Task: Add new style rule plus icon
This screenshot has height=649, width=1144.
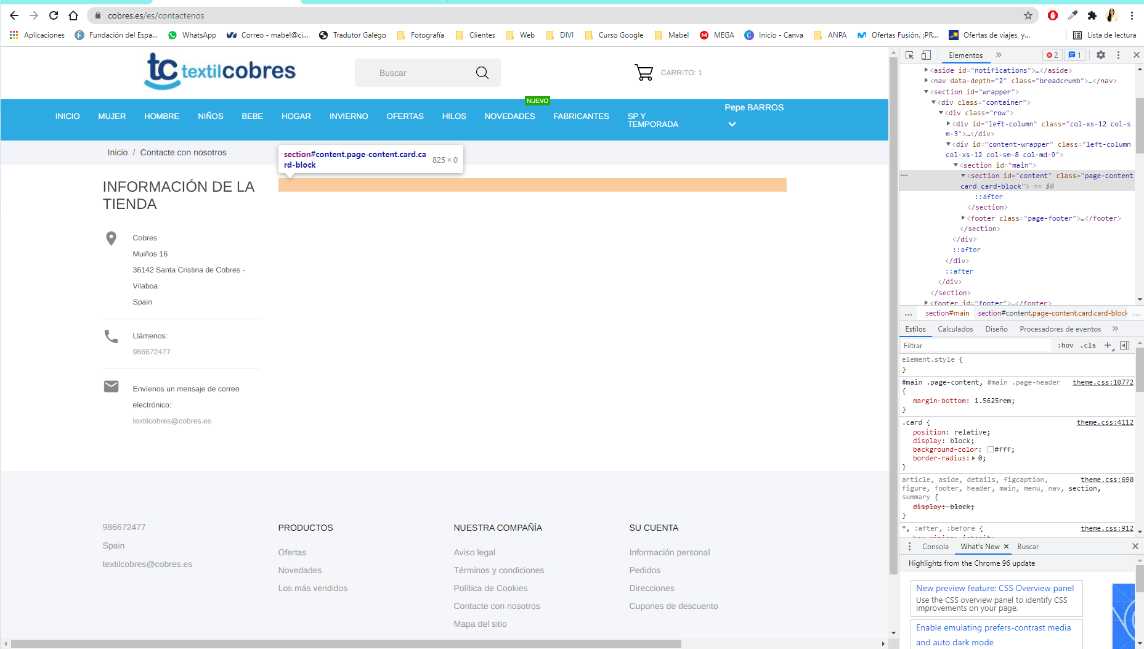Action: pyautogui.click(x=1108, y=346)
